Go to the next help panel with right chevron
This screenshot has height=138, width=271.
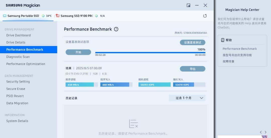coord(266,132)
